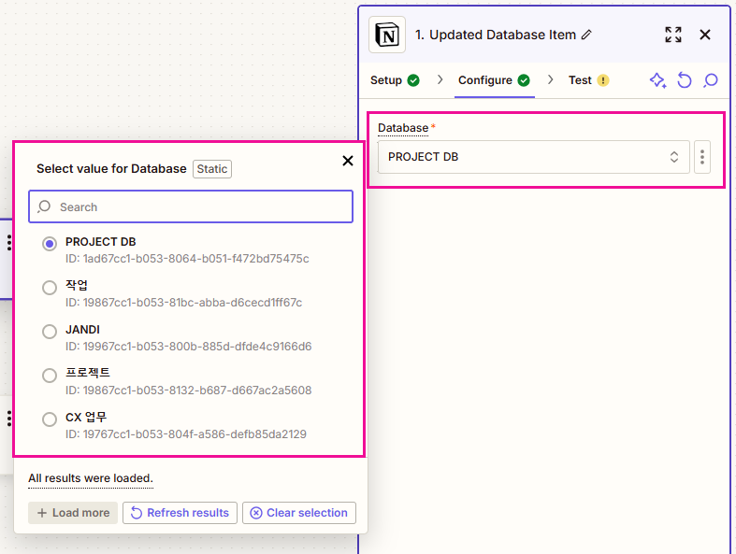Screen dimensions: 736x554
Task: Click the pencil icon to rename the step
Action: [586, 35]
